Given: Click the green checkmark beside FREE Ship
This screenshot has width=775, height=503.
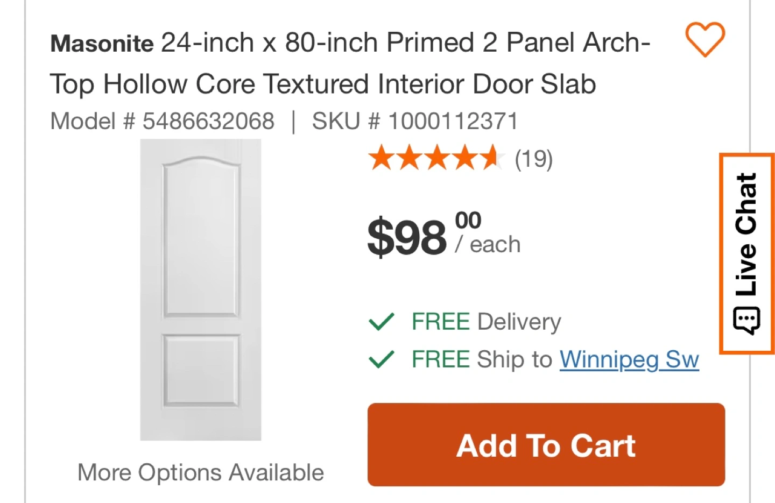Looking at the screenshot, I should click(x=382, y=359).
